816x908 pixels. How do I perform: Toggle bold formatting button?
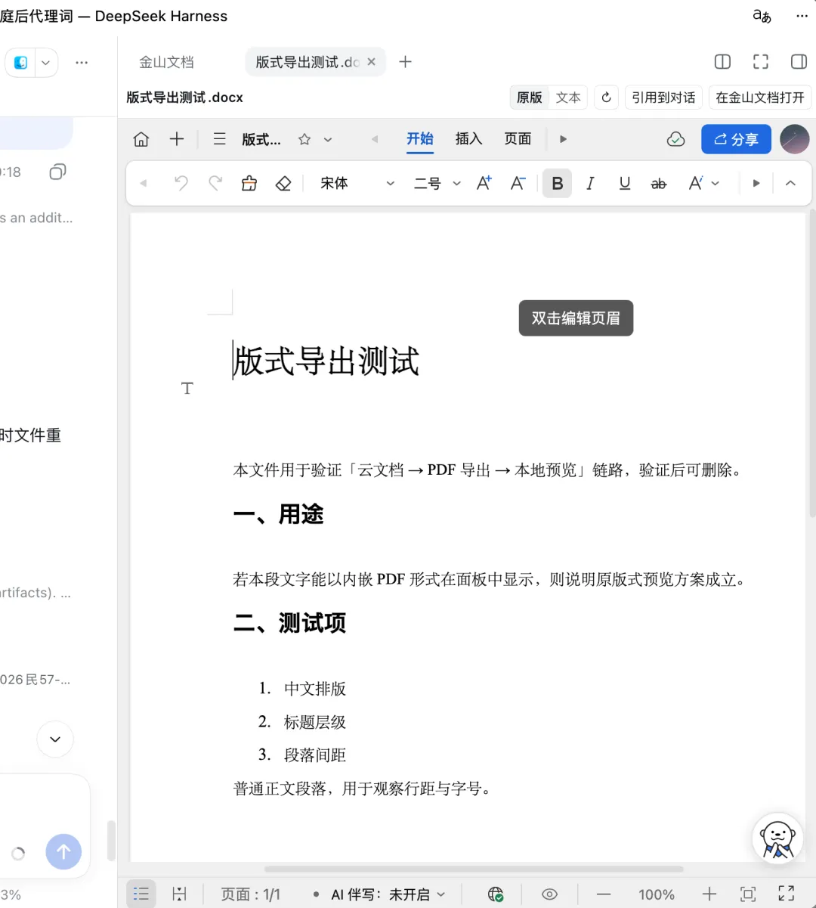[x=557, y=183]
